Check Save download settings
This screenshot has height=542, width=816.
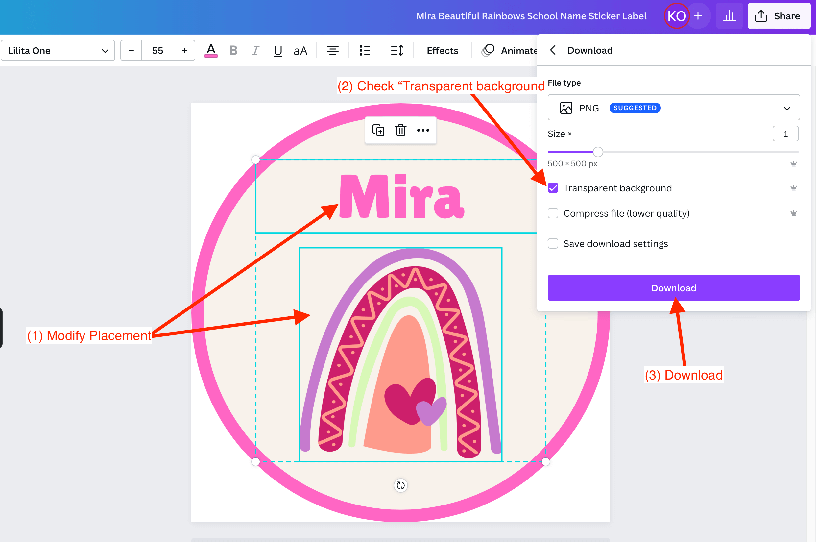coord(553,244)
